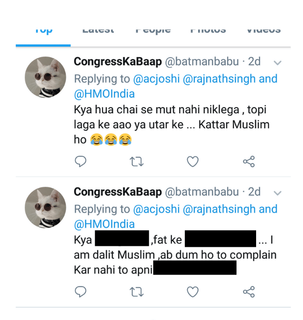The width and height of the screenshot is (303, 320).
Task: Open the @HMOIndia mention in the second tweet
Action: click(x=104, y=224)
